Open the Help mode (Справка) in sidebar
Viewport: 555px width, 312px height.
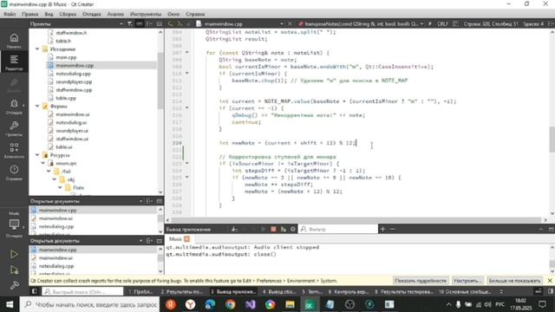click(14, 172)
